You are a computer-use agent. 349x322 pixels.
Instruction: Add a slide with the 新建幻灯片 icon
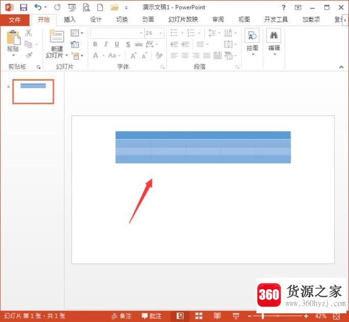click(56, 36)
